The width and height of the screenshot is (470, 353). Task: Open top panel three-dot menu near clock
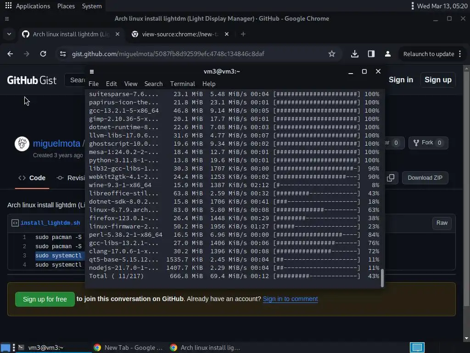pyautogui.click(x=413, y=6)
